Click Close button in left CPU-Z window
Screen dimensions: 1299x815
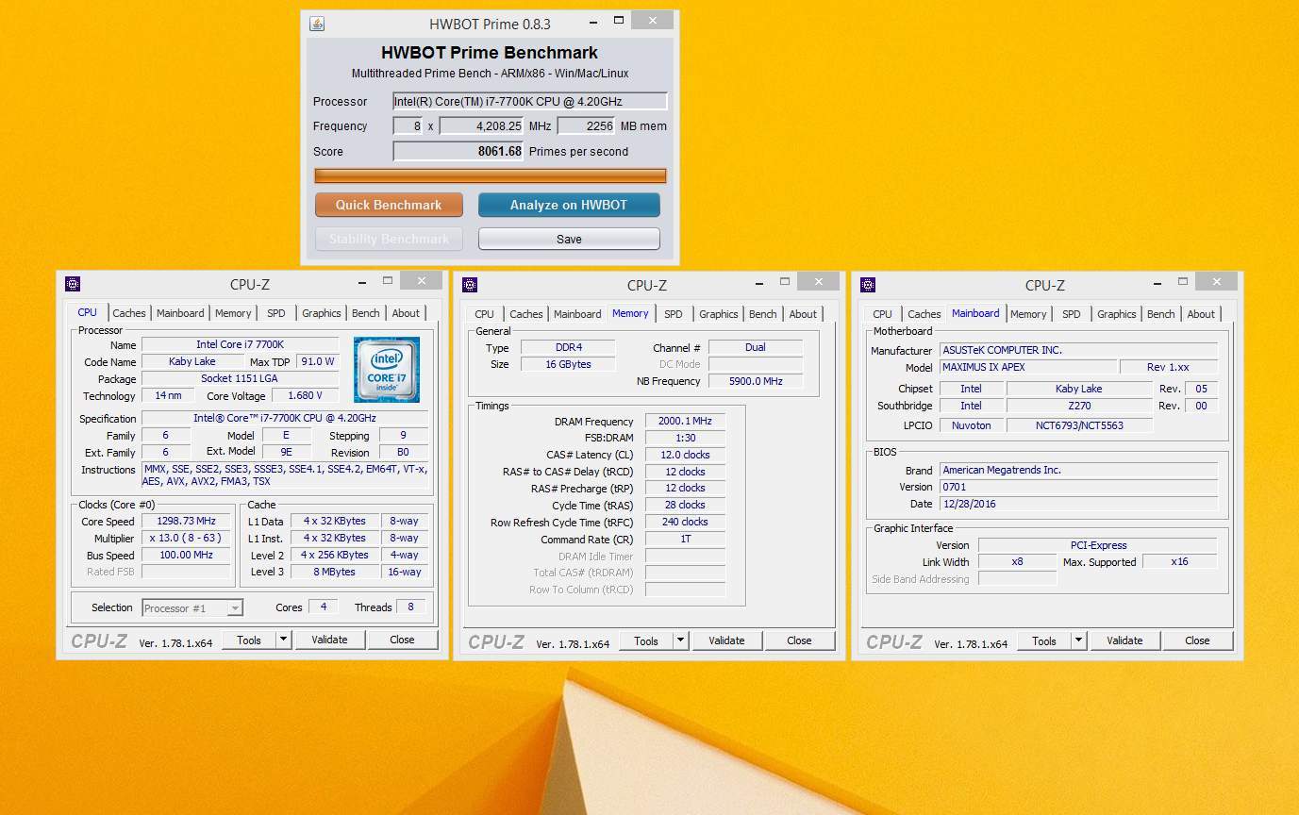[402, 640]
